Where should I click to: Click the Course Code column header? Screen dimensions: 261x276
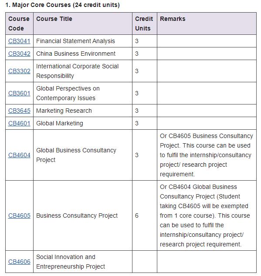click(x=19, y=24)
